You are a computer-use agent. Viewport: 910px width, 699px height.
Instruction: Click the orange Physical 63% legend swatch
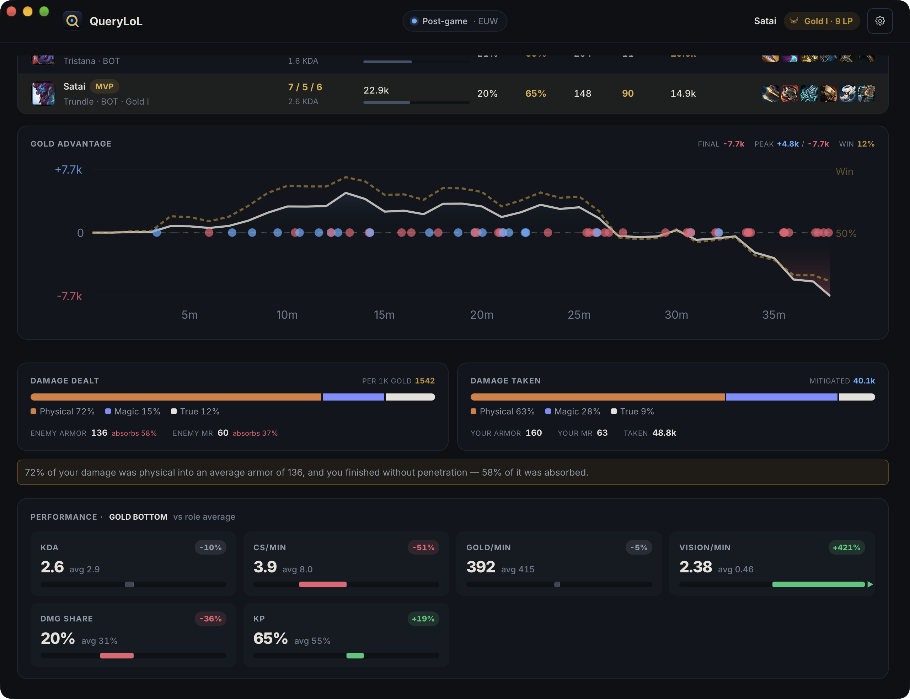coord(473,411)
